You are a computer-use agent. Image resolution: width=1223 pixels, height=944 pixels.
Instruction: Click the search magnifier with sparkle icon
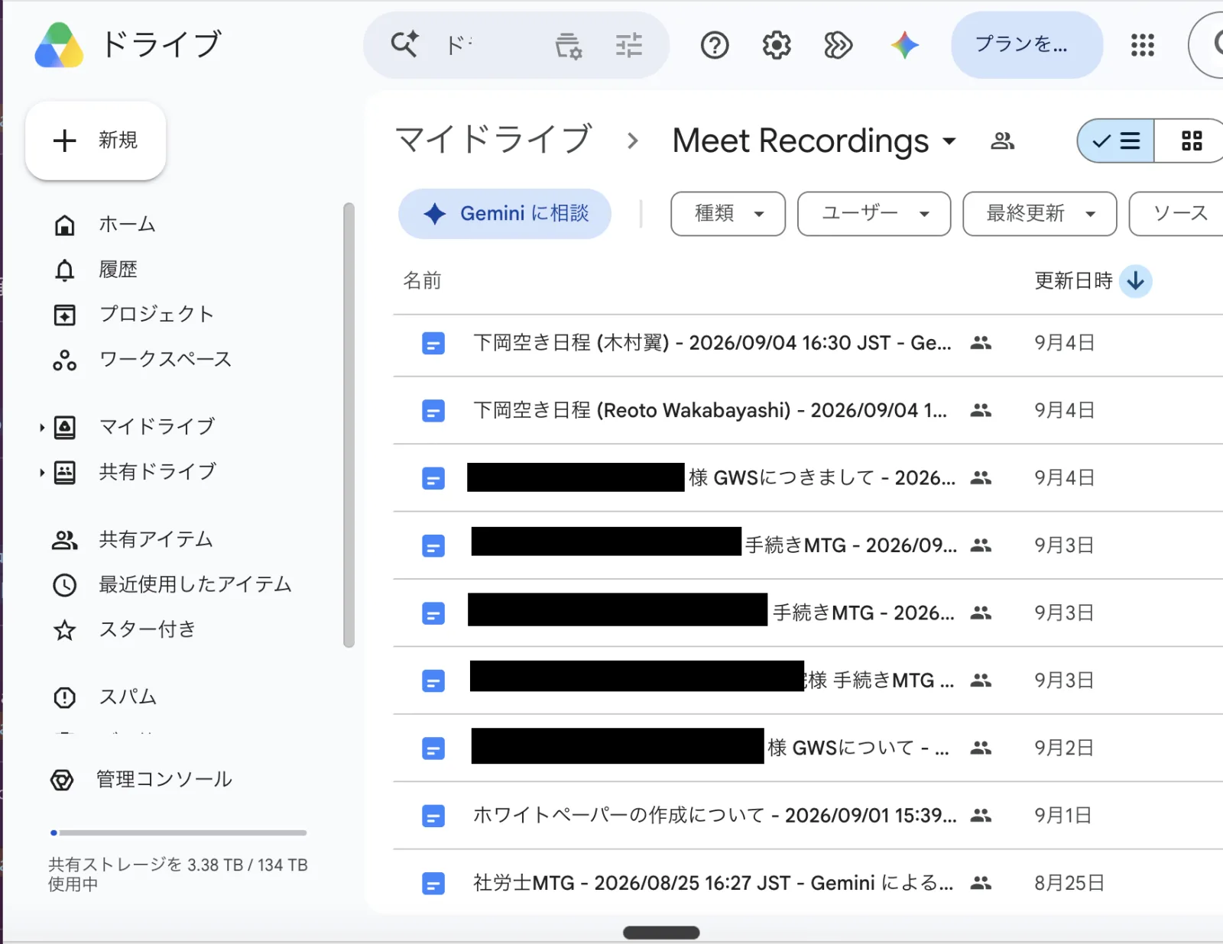[404, 44]
